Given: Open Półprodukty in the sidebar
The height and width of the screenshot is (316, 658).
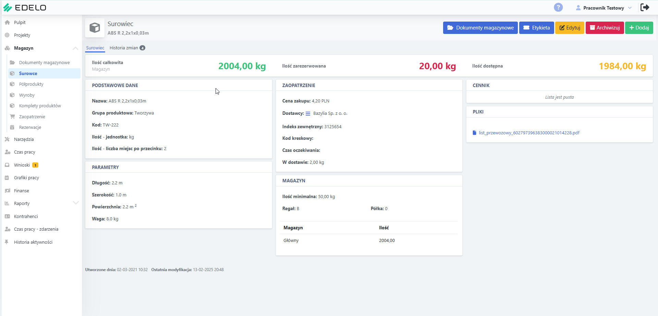Looking at the screenshot, I should (31, 84).
